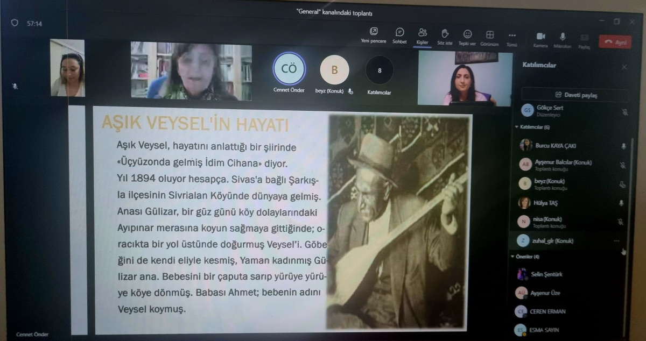Viewport: 646px width, 341px height.
Task: Open the Sohbet chat panel
Action: (x=399, y=35)
